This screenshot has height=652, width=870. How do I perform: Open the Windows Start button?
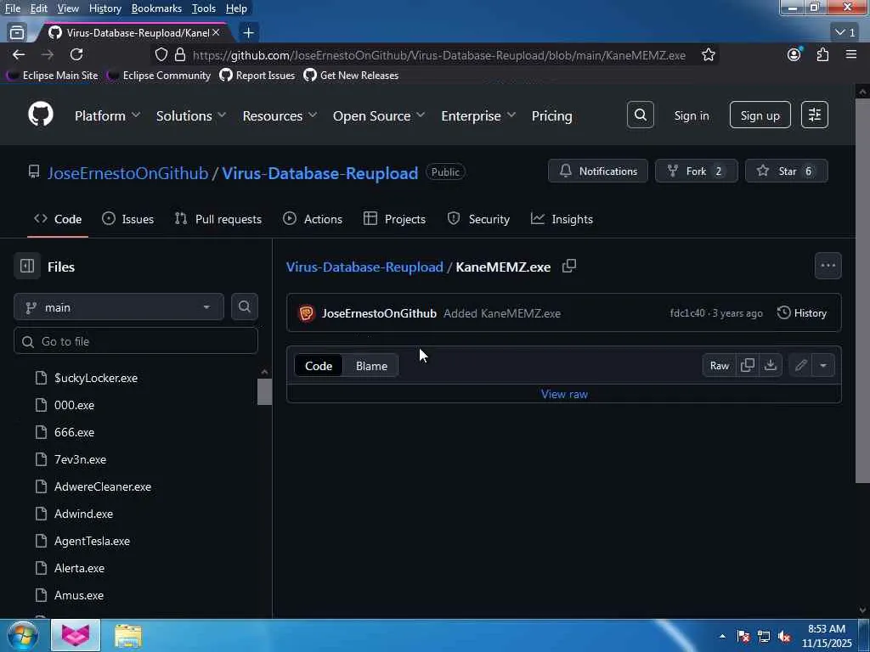pyautogui.click(x=23, y=635)
